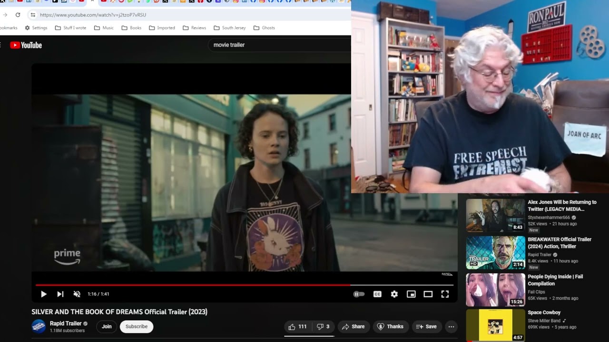Screen dimensions: 609x342
Task: Open BREAKWATER Official Trailer thumbnail
Action: click(x=495, y=253)
